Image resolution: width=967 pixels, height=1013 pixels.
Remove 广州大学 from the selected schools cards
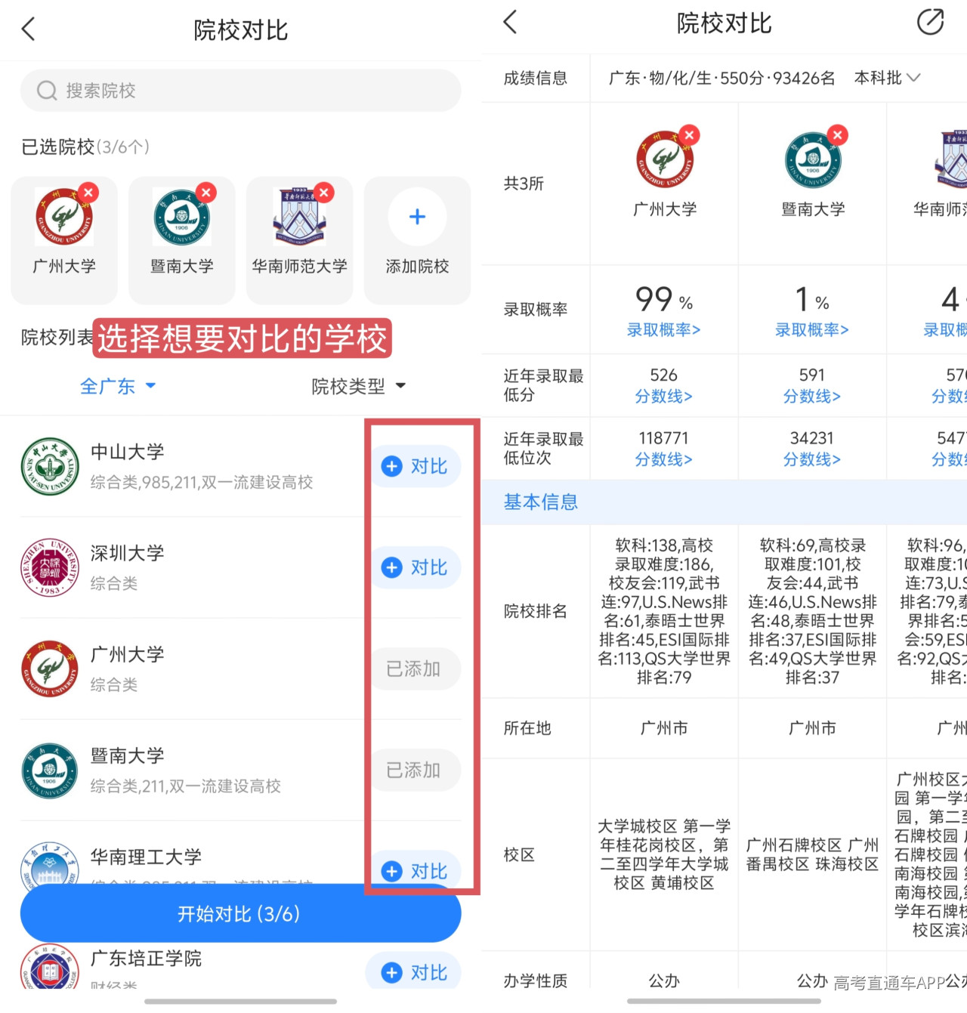[88, 193]
